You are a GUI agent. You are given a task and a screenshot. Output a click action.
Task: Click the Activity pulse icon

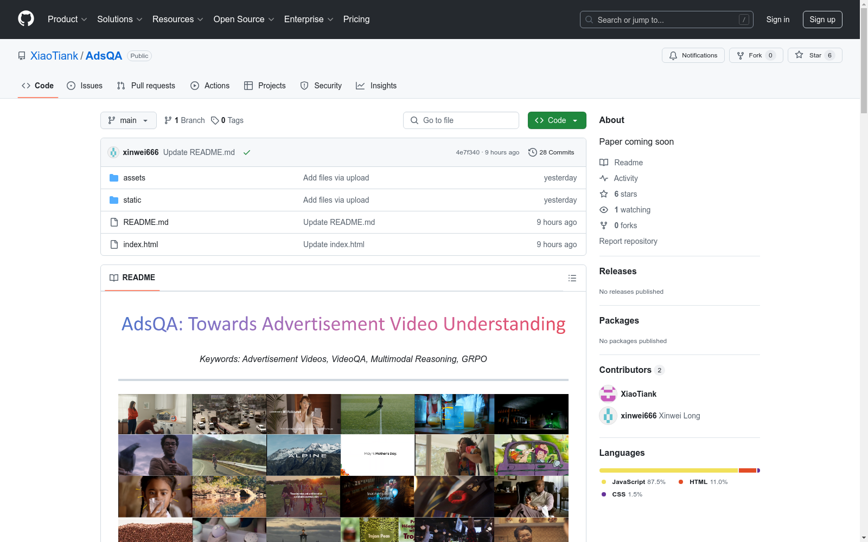click(604, 178)
